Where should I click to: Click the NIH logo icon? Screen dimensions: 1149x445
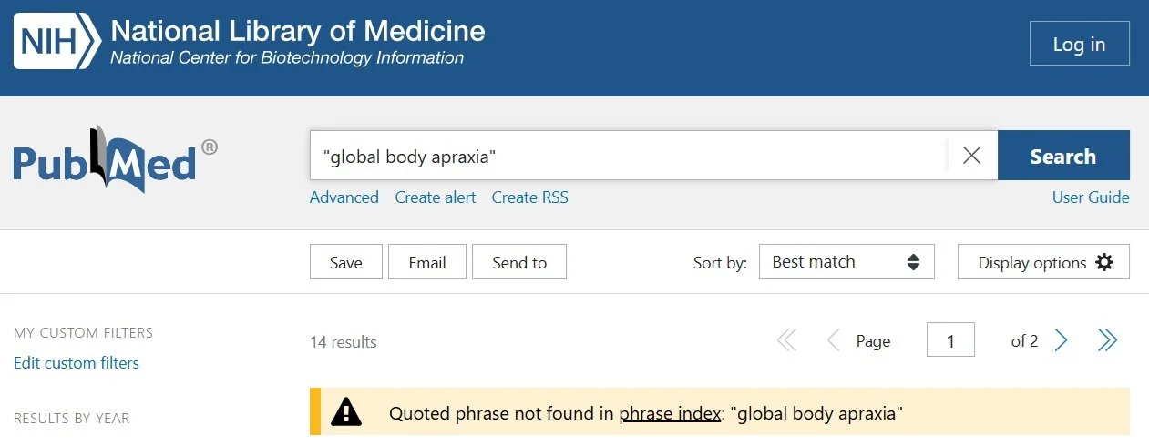[x=56, y=42]
